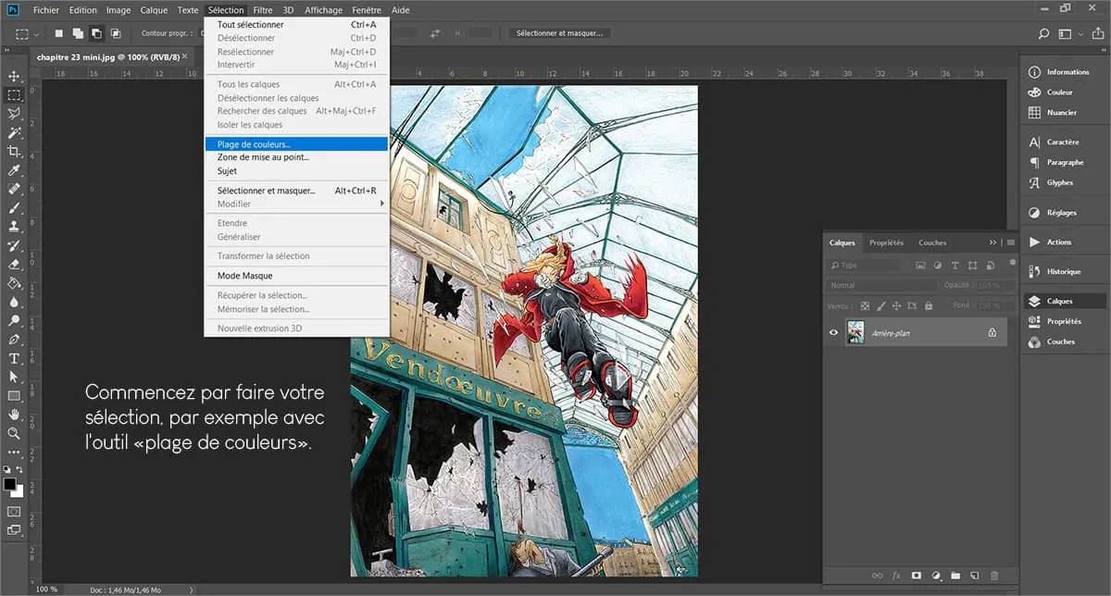This screenshot has height=596, width=1111.
Task: Select the Brush tool
Action: 14,207
